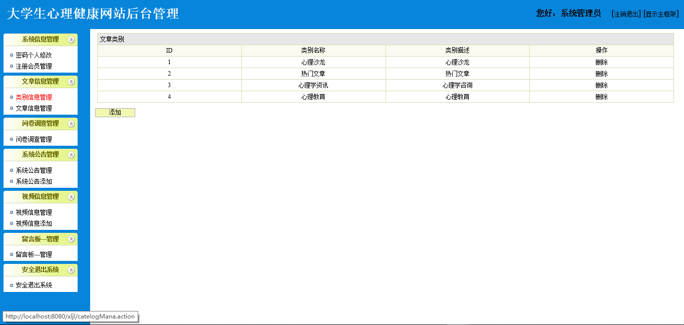Select 类别信息管理 in sidebar
Image resolution: width=684 pixels, height=325 pixels.
[34, 97]
